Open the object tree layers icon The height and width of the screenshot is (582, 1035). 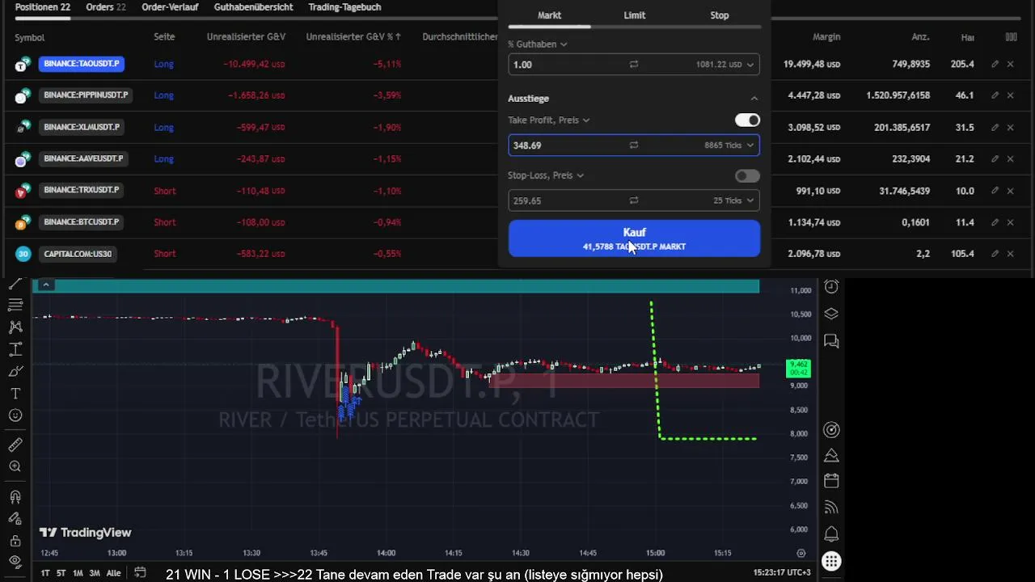(x=831, y=314)
